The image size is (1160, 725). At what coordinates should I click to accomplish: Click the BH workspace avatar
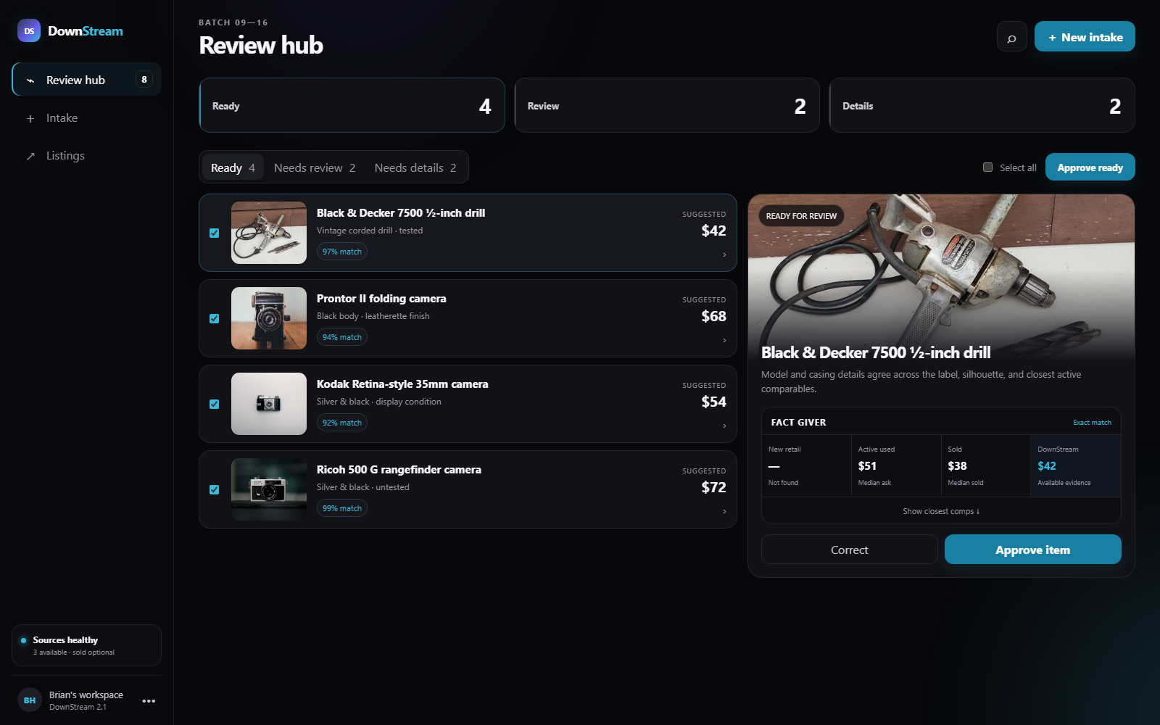tap(30, 700)
